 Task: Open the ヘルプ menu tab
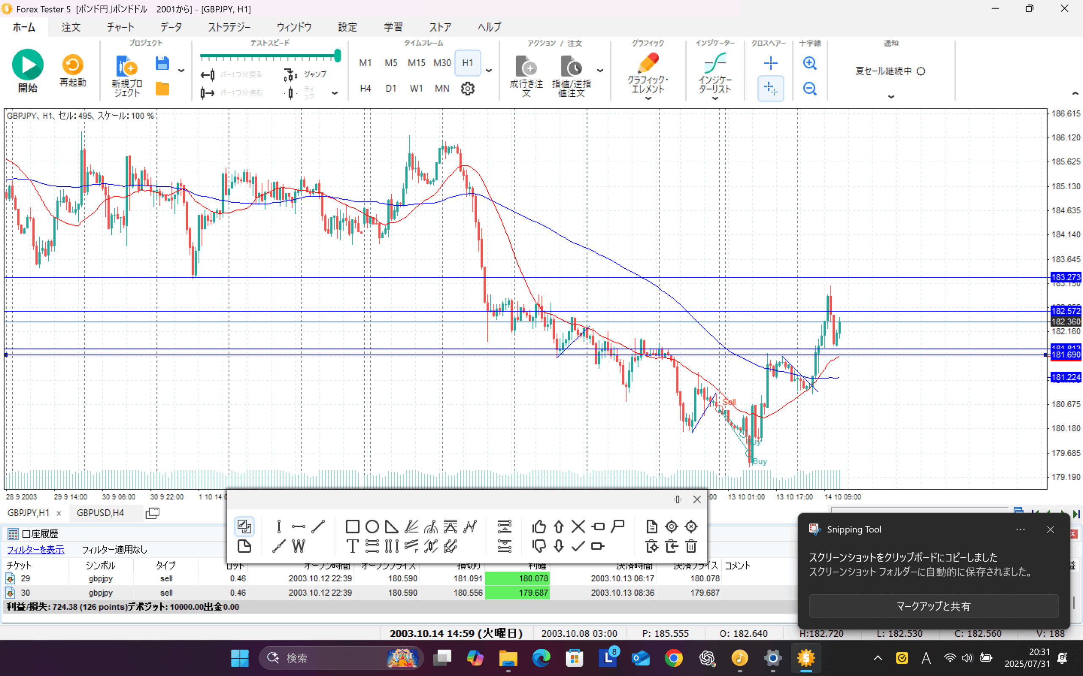(x=489, y=27)
